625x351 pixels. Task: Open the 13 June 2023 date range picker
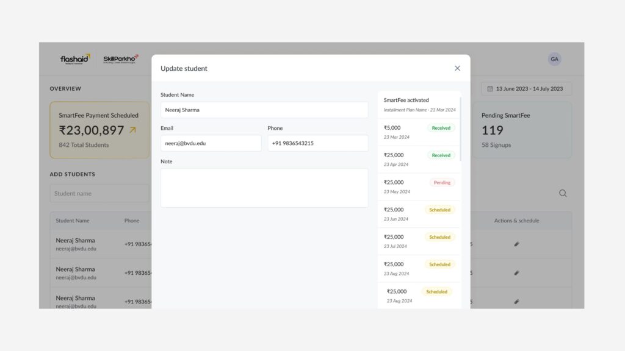click(x=527, y=89)
